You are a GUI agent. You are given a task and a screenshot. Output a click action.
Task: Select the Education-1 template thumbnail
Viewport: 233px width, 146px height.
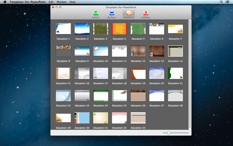pyautogui.click(x=63, y=29)
